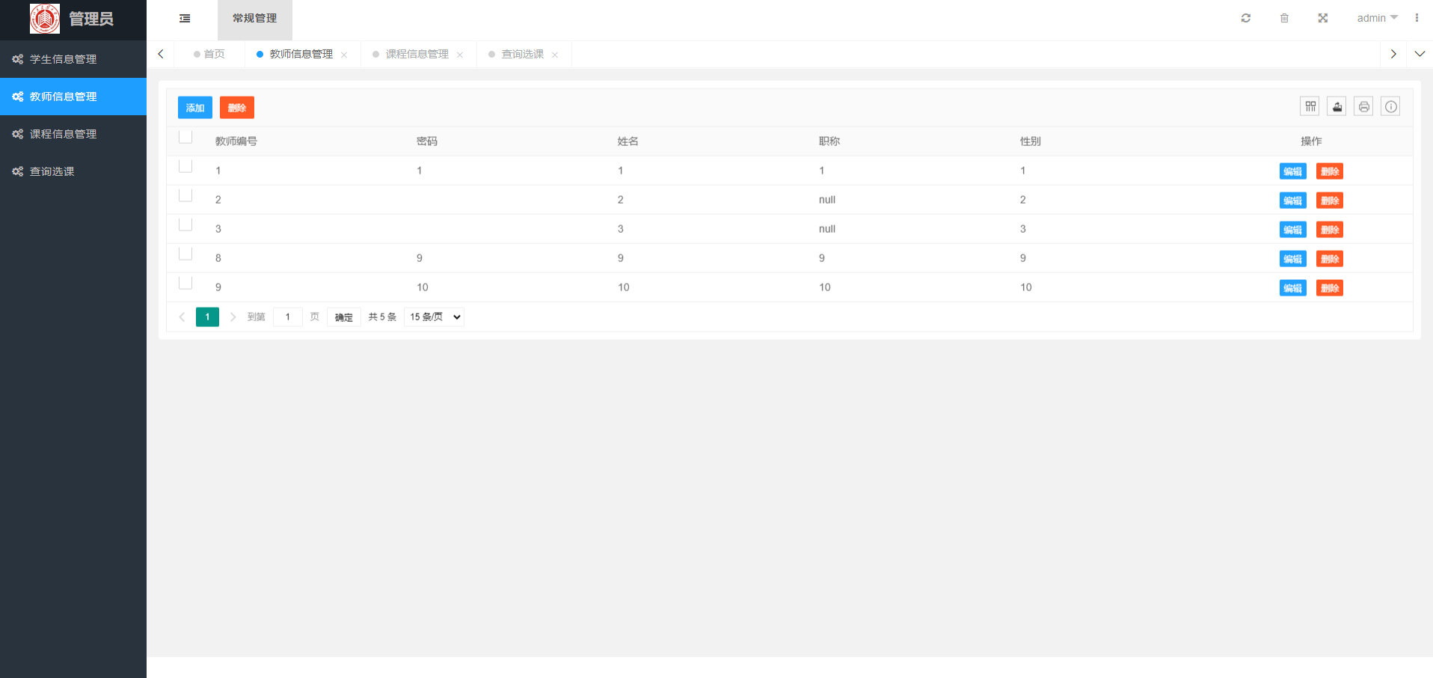Click the trash icon in the top bar
Image resolution: width=1433 pixels, height=678 pixels.
[1284, 18]
